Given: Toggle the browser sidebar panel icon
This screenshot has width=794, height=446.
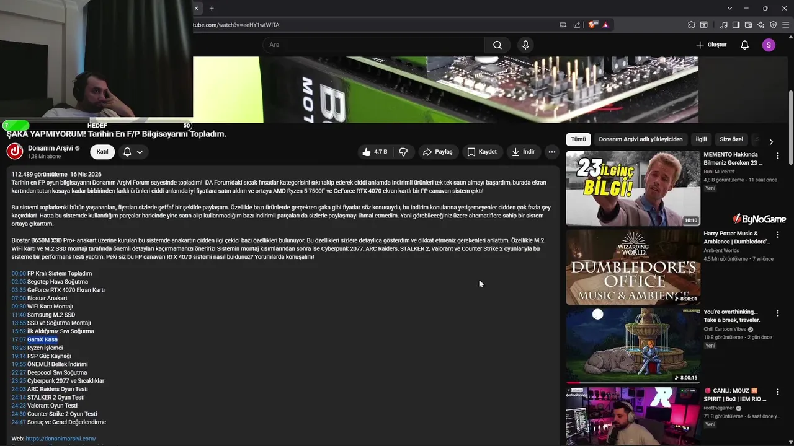Looking at the screenshot, I should (736, 25).
